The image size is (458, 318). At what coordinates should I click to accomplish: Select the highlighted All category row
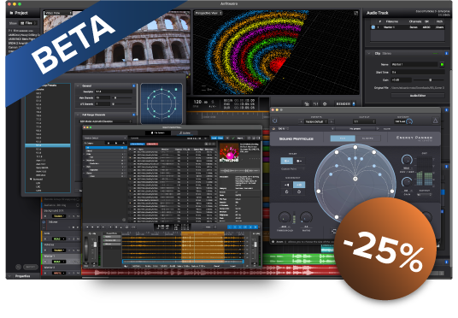[105, 148]
